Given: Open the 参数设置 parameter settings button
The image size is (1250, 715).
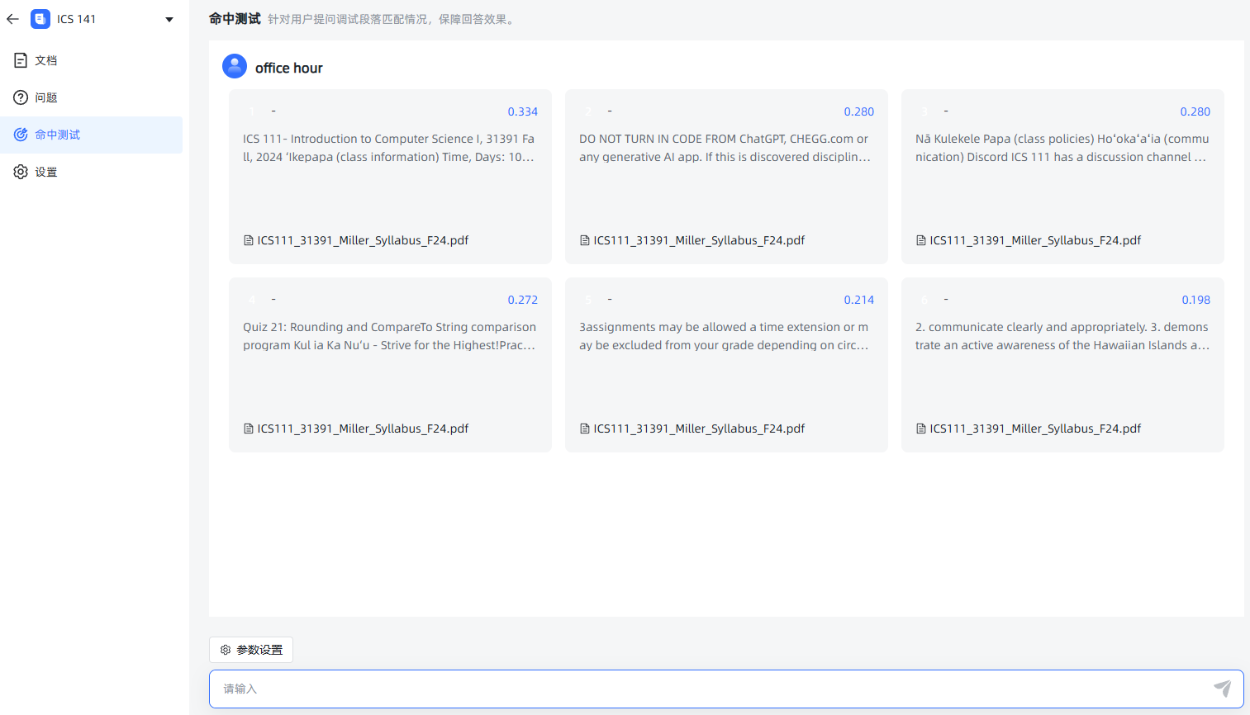Looking at the screenshot, I should [x=251, y=650].
